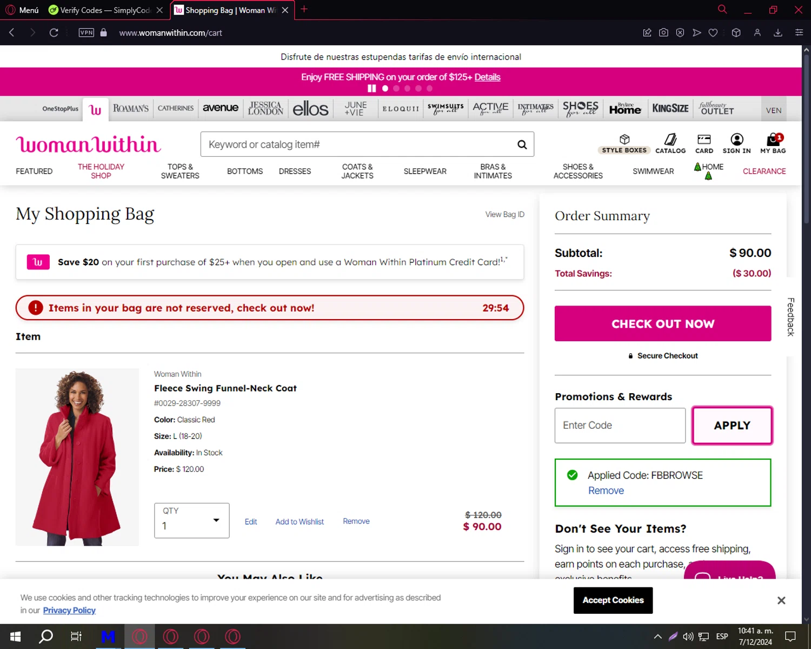This screenshot has height=649, width=811.
Task: Open Clearance menu
Action: [x=764, y=171]
